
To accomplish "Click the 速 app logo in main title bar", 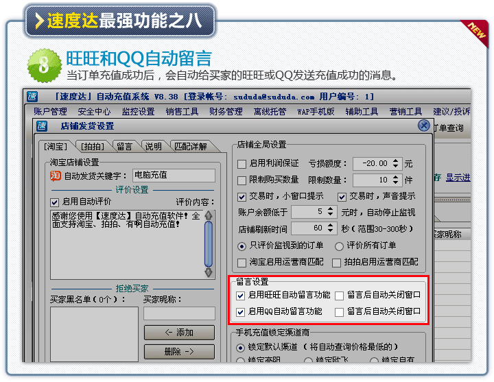I will coord(32,97).
